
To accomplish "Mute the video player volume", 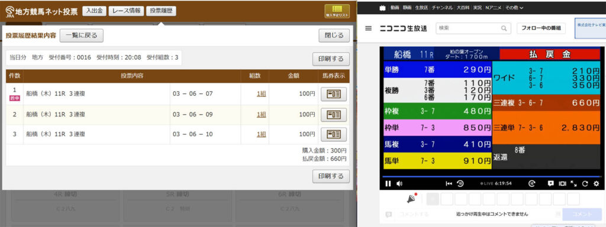I will [x=399, y=183].
